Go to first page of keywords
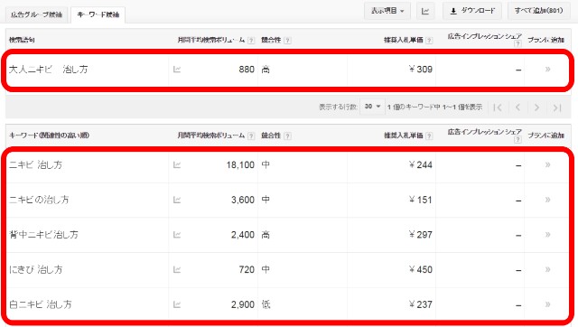578x327 pixels. [x=498, y=107]
